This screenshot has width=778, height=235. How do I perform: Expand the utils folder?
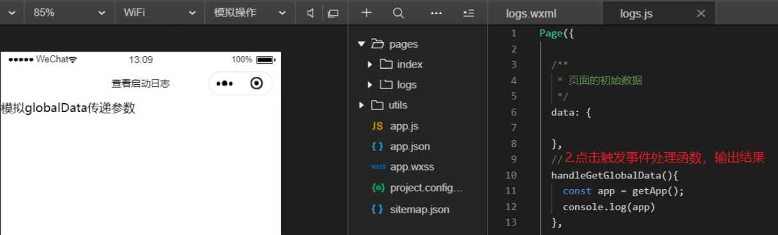point(361,105)
